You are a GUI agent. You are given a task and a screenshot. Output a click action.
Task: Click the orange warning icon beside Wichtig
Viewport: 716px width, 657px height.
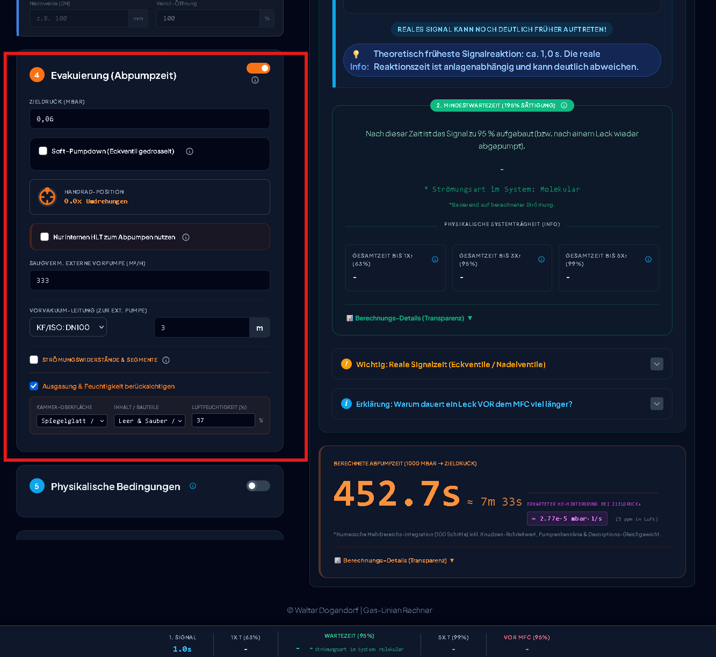346,364
